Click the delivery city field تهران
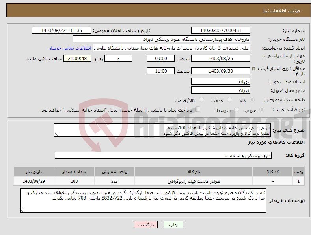 pyautogui.click(x=221, y=90)
